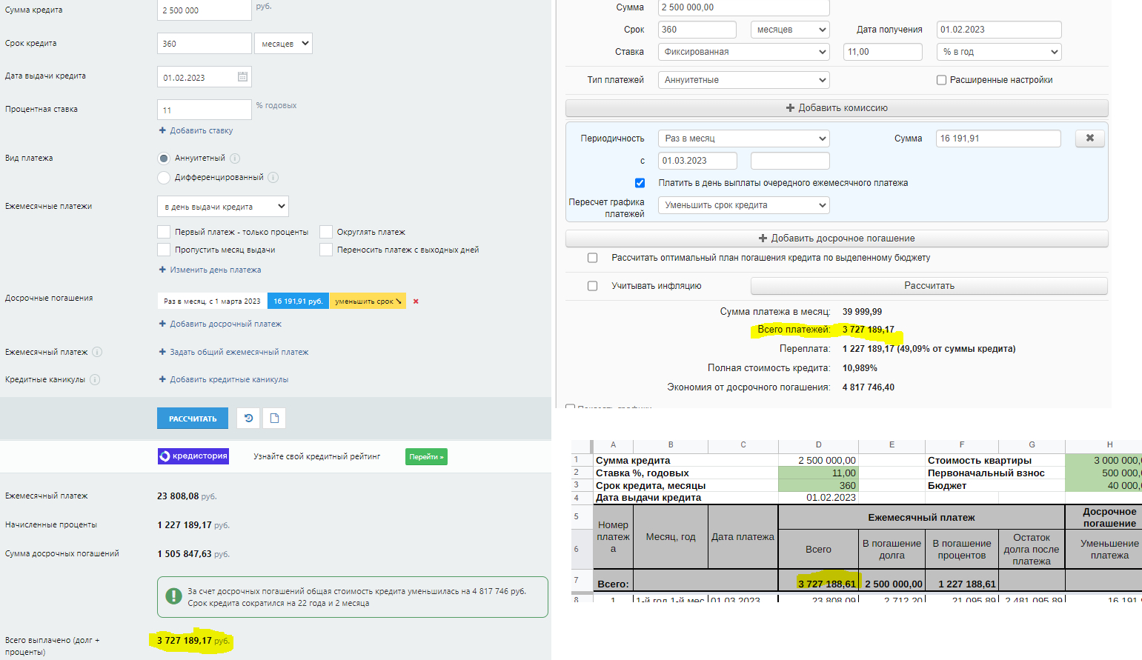Enable the Округлять платеж checkbox
Image resolution: width=1142 pixels, height=660 pixels.
click(x=326, y=232)
